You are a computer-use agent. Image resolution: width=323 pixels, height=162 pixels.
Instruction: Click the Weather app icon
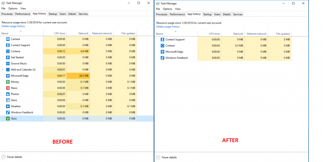click(8, 106)
